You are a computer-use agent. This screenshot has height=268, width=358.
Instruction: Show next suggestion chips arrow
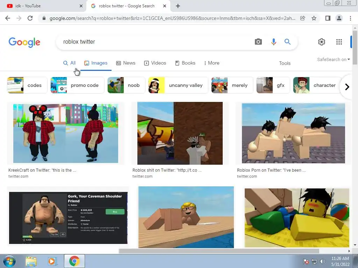coord(347,87)
